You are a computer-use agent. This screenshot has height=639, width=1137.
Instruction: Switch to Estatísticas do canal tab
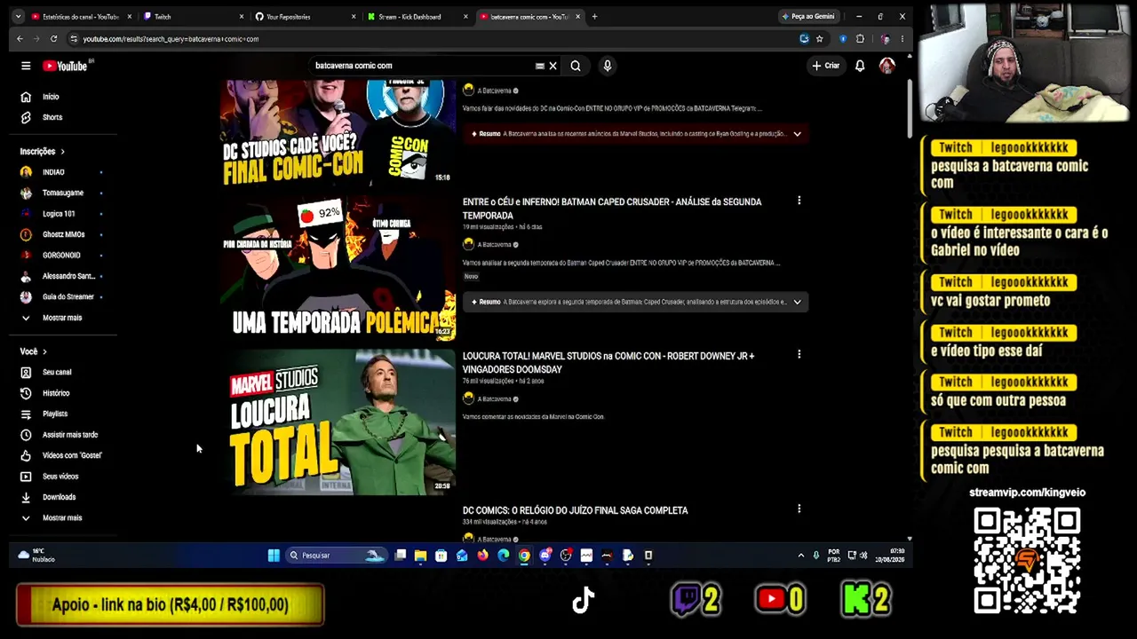click(81, 16)
